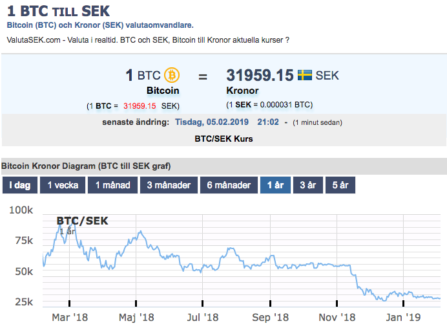Click 'Bitcoin Kronor Diagram' section header

pos(86,166)
